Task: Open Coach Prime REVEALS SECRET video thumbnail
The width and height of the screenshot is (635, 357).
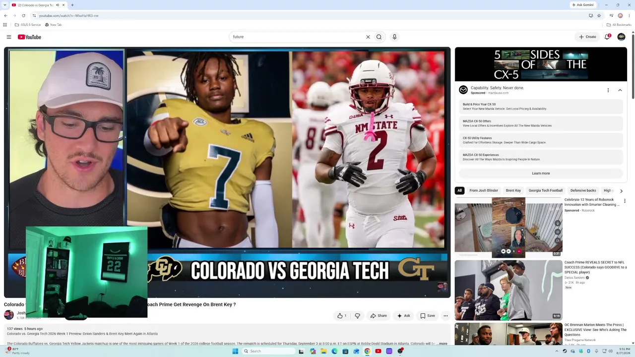Action: point(508,290)
